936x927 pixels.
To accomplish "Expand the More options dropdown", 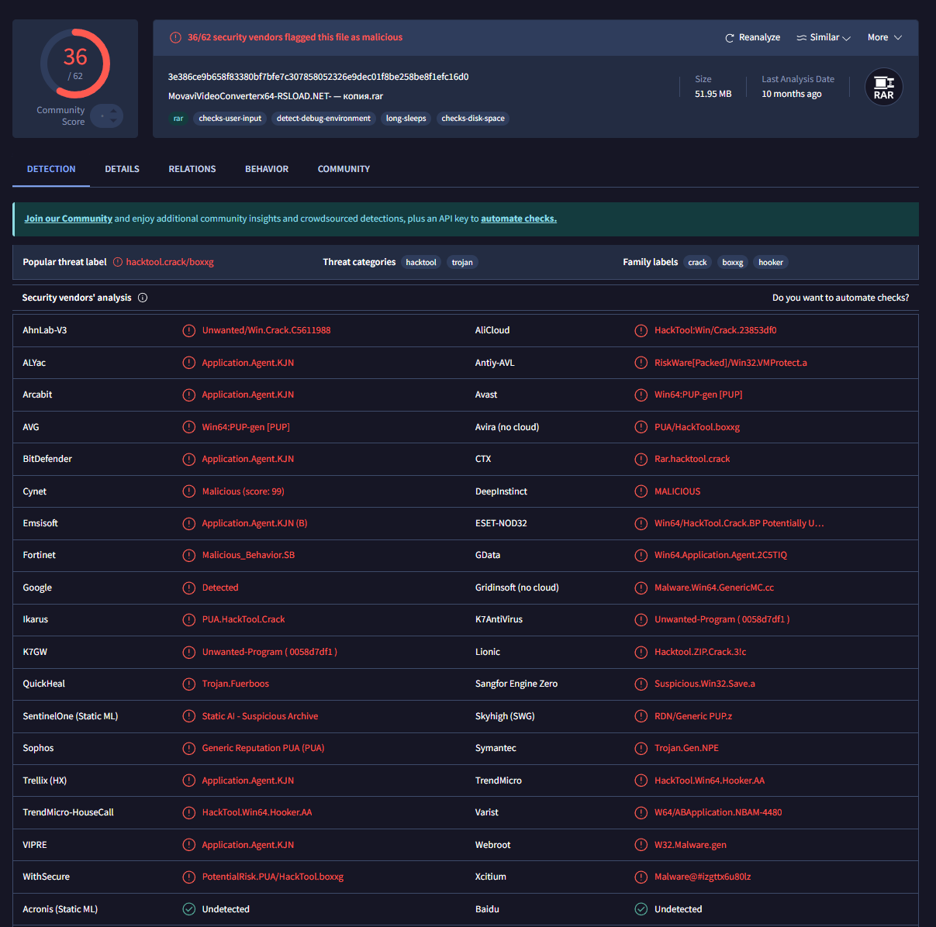I will coord(885,37).
